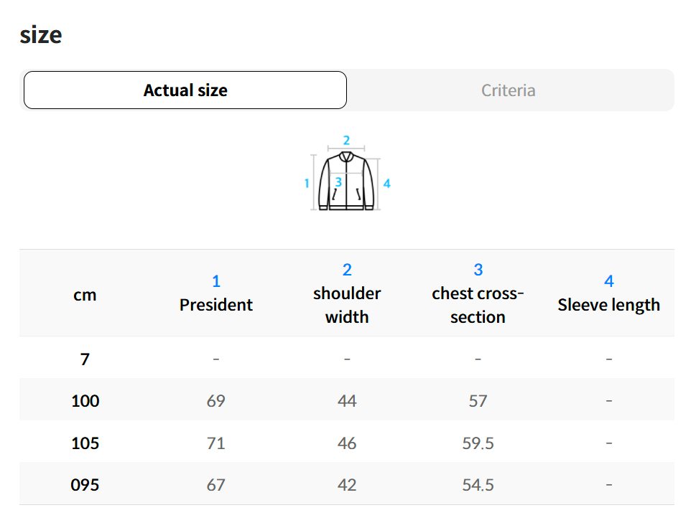The height and width of the screenshot is (528, 696).
Task: Select the size 105 row label
Action: point(85,443)
